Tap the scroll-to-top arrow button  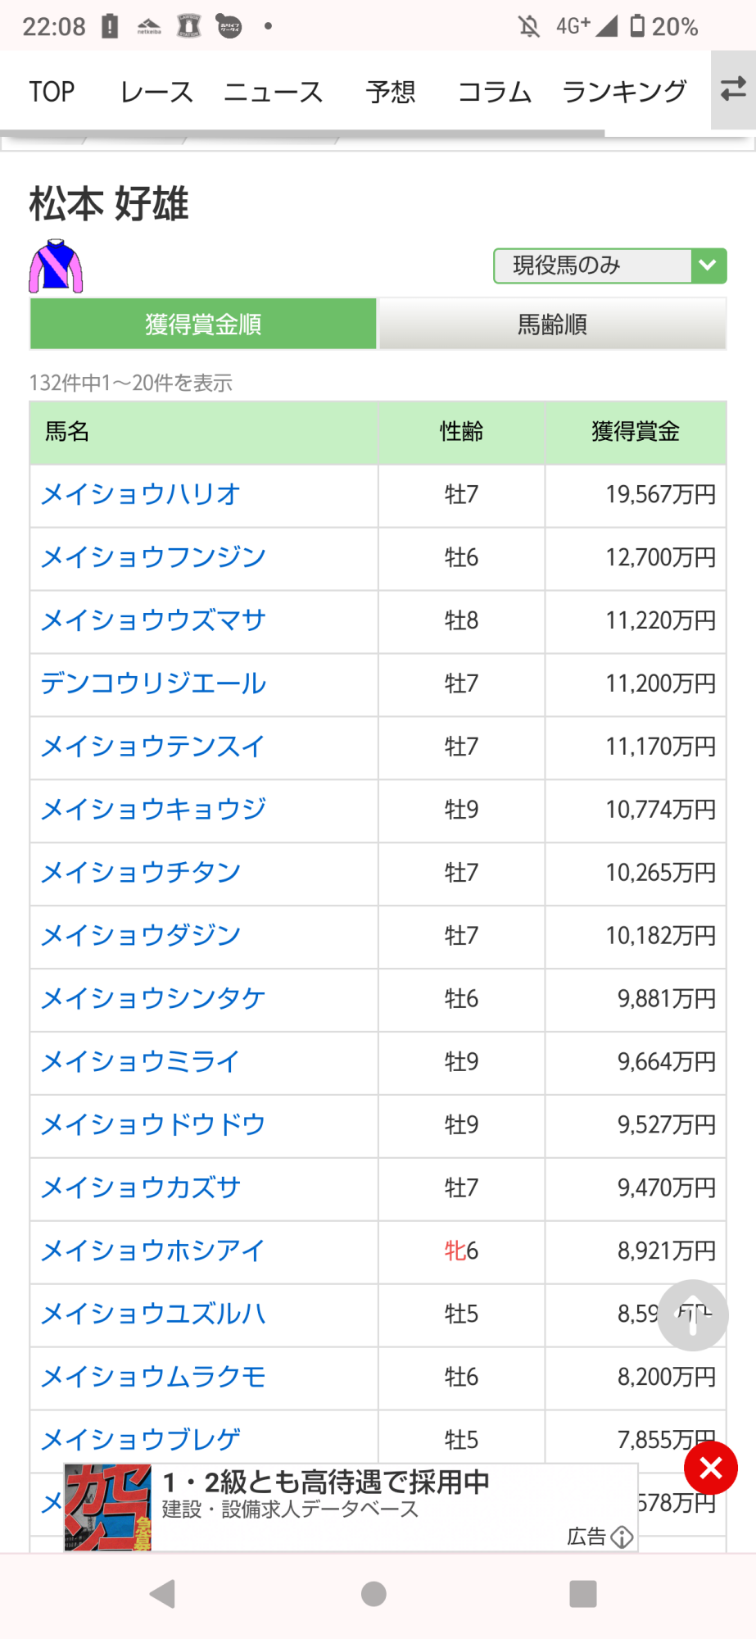click(692, 1314)
